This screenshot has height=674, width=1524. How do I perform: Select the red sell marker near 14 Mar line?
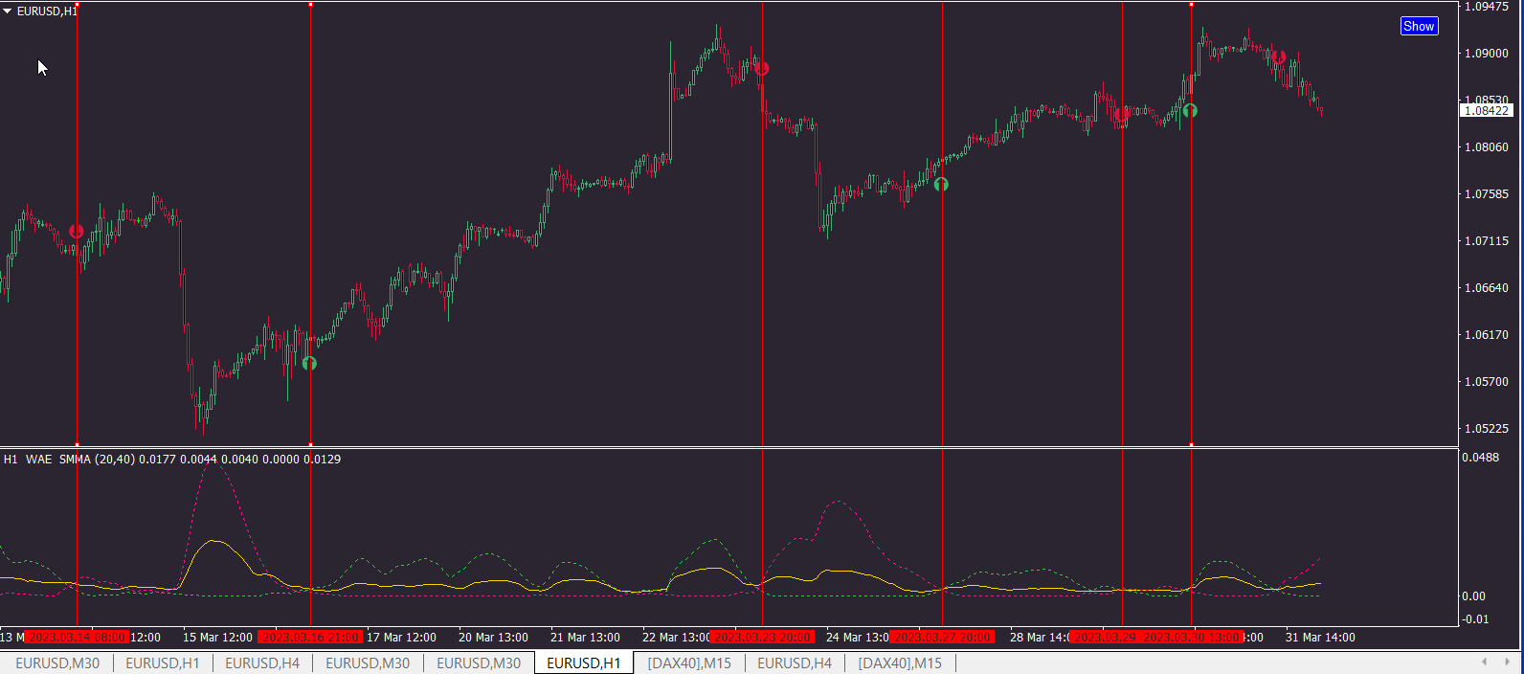point(77,232)
